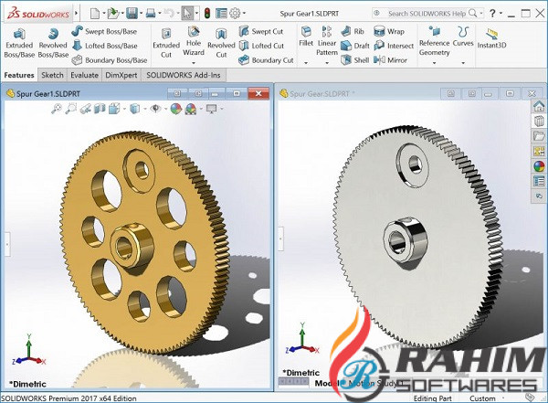The height and width of the screenshot is (403, 548).
Task: Create a new document
Action: point(94,14)
